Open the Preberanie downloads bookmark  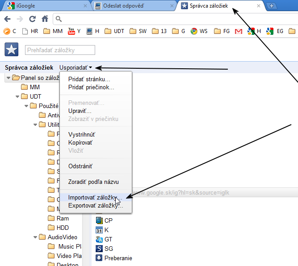114,258
